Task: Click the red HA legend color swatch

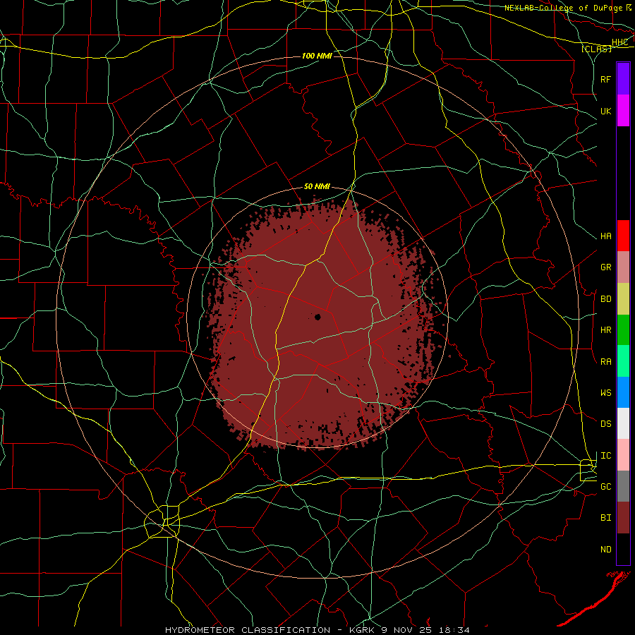Action: click(x=623, y=236)
